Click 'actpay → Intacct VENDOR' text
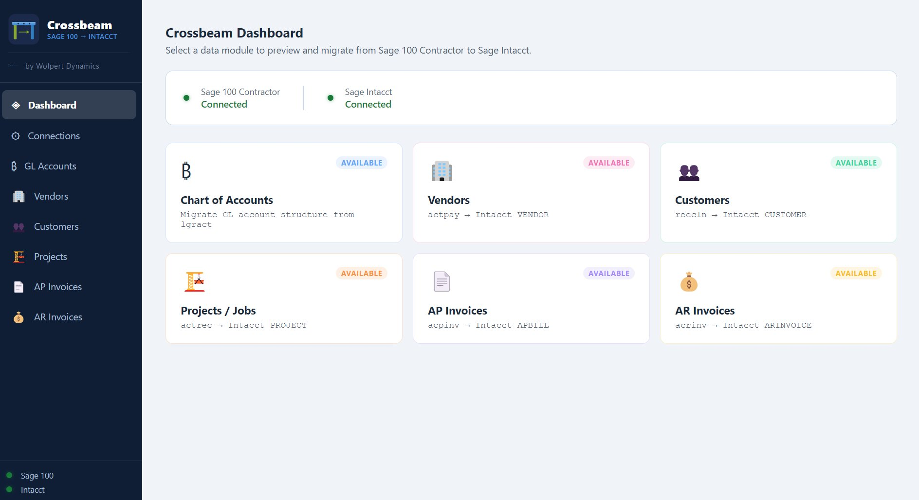Screen dimensions: 919x500 [x=488, y=215]
